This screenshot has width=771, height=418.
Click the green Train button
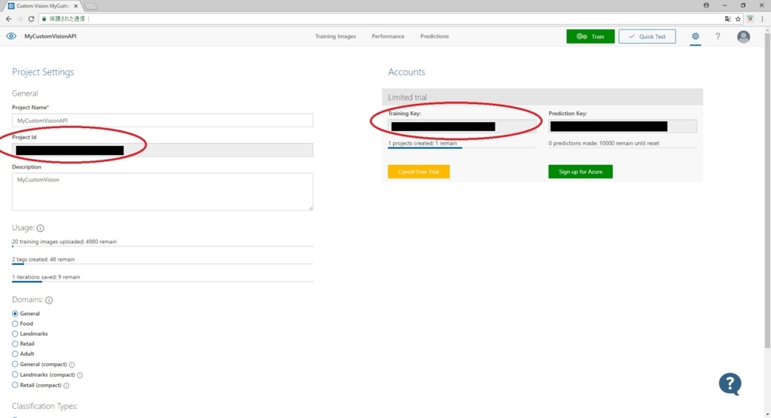[x=590, y=36]
